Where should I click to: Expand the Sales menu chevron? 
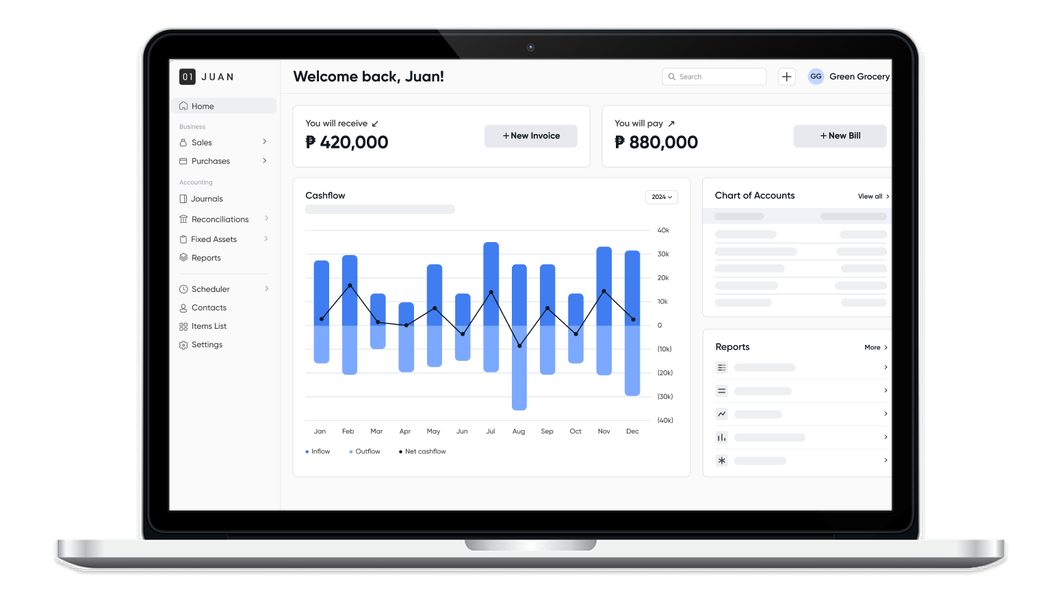click(x=265, y=142)
